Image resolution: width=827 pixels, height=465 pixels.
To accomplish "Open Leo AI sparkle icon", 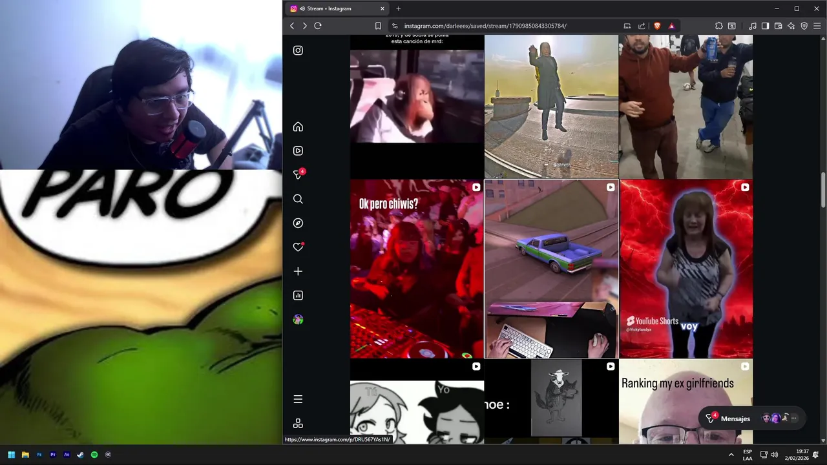I will tap(791, 26).
